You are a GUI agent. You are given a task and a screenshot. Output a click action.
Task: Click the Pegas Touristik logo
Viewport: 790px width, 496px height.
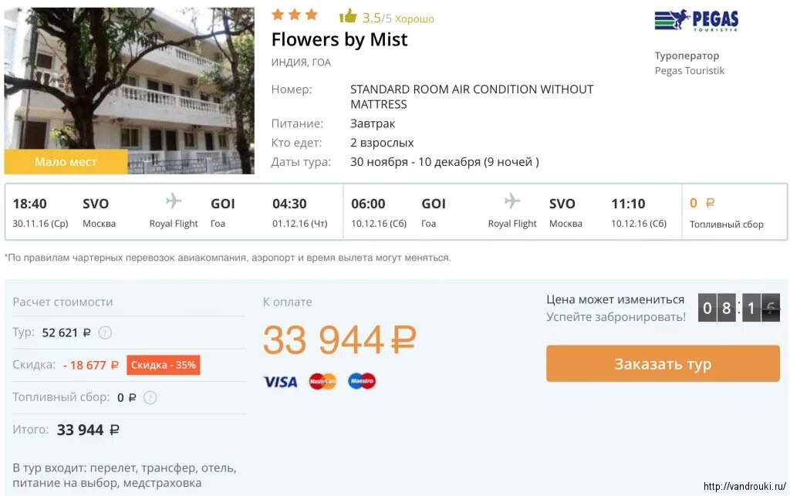point(696,20)
